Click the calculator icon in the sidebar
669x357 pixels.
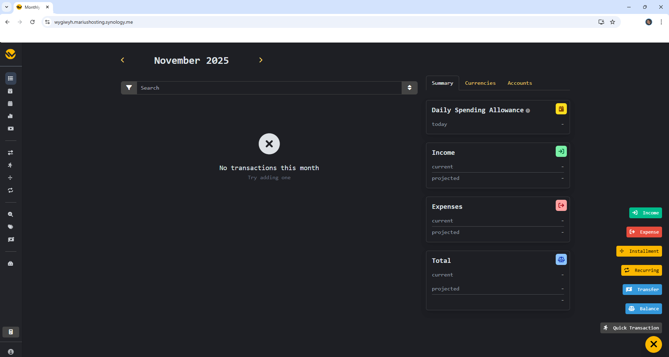point(11,332)
